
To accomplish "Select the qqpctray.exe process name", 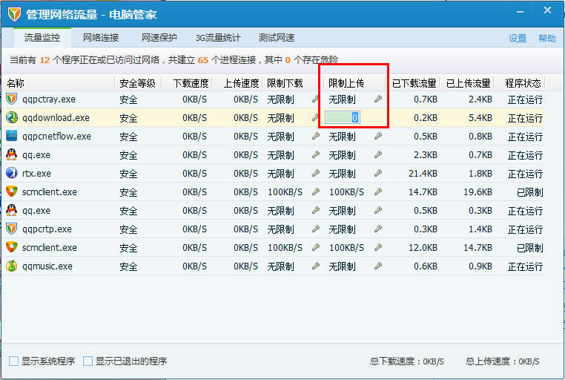I will tap(49, 99).
